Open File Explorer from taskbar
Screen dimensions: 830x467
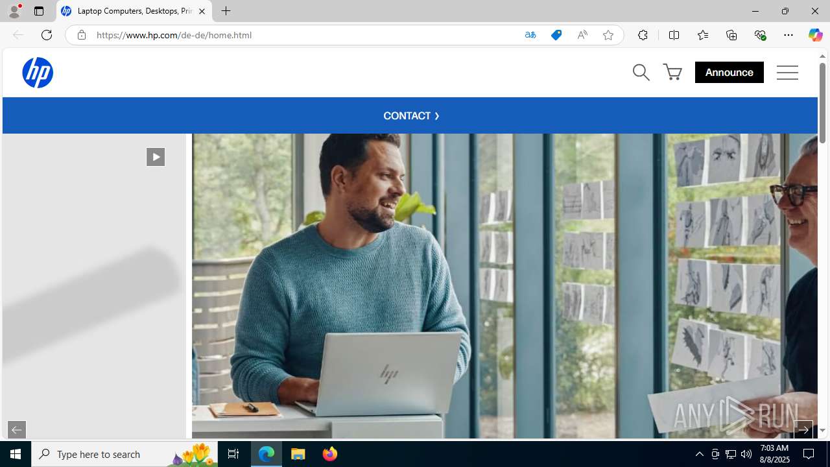(x=298, y=454)
